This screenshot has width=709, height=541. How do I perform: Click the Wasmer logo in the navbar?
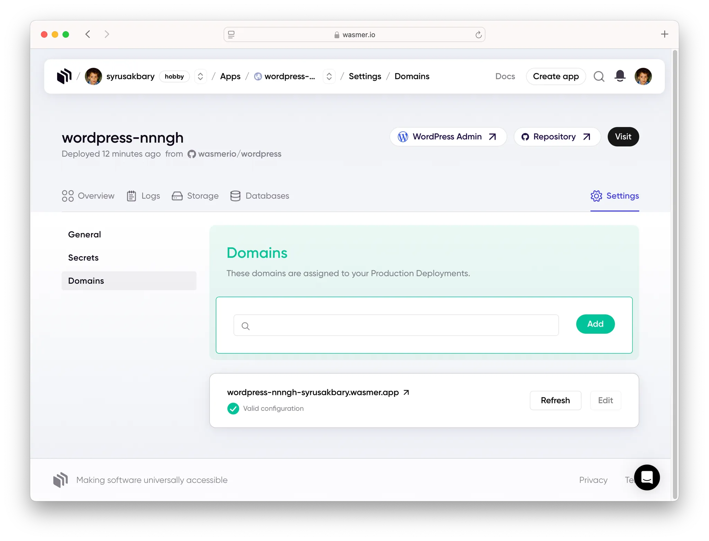64,76
